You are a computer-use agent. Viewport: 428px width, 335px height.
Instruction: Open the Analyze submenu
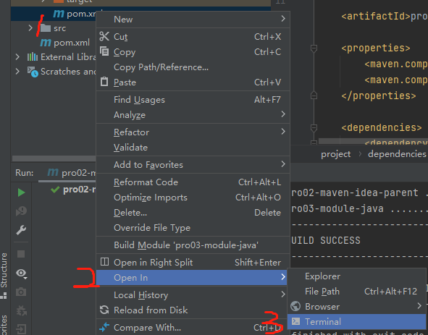click(193, 115)
